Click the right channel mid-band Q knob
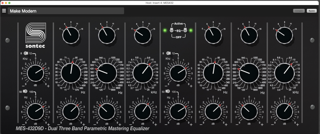This screenshot has height=134, width=320. coord(249,35)
